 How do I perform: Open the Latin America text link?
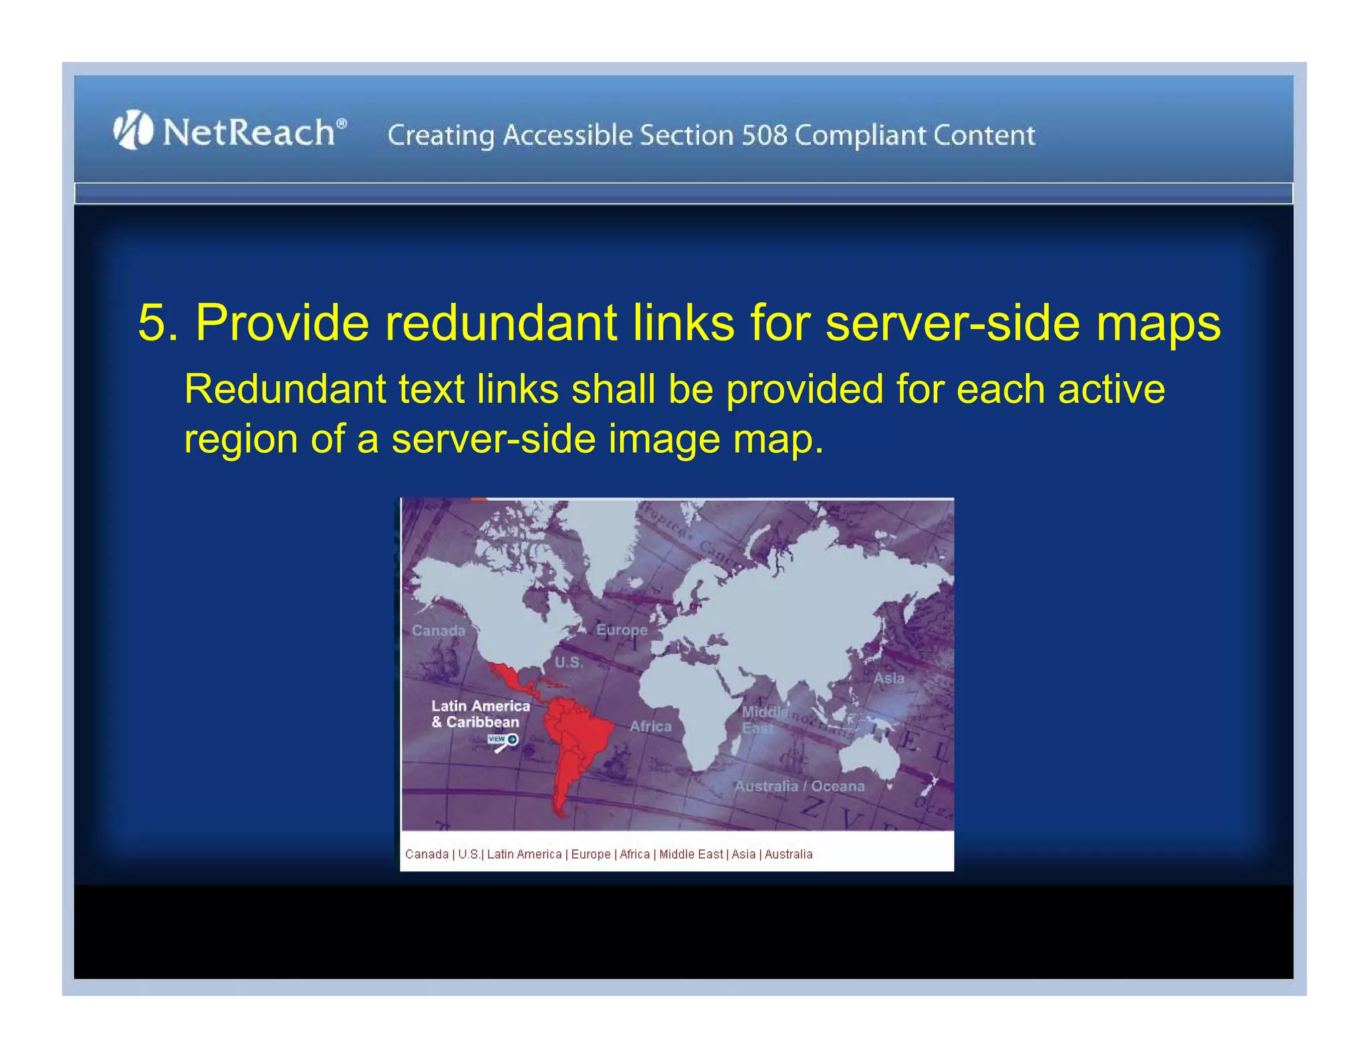(x=524, y=854)
